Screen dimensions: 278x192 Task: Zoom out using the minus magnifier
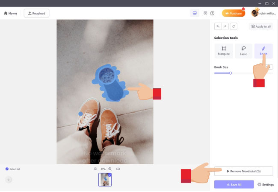[95, 169]
